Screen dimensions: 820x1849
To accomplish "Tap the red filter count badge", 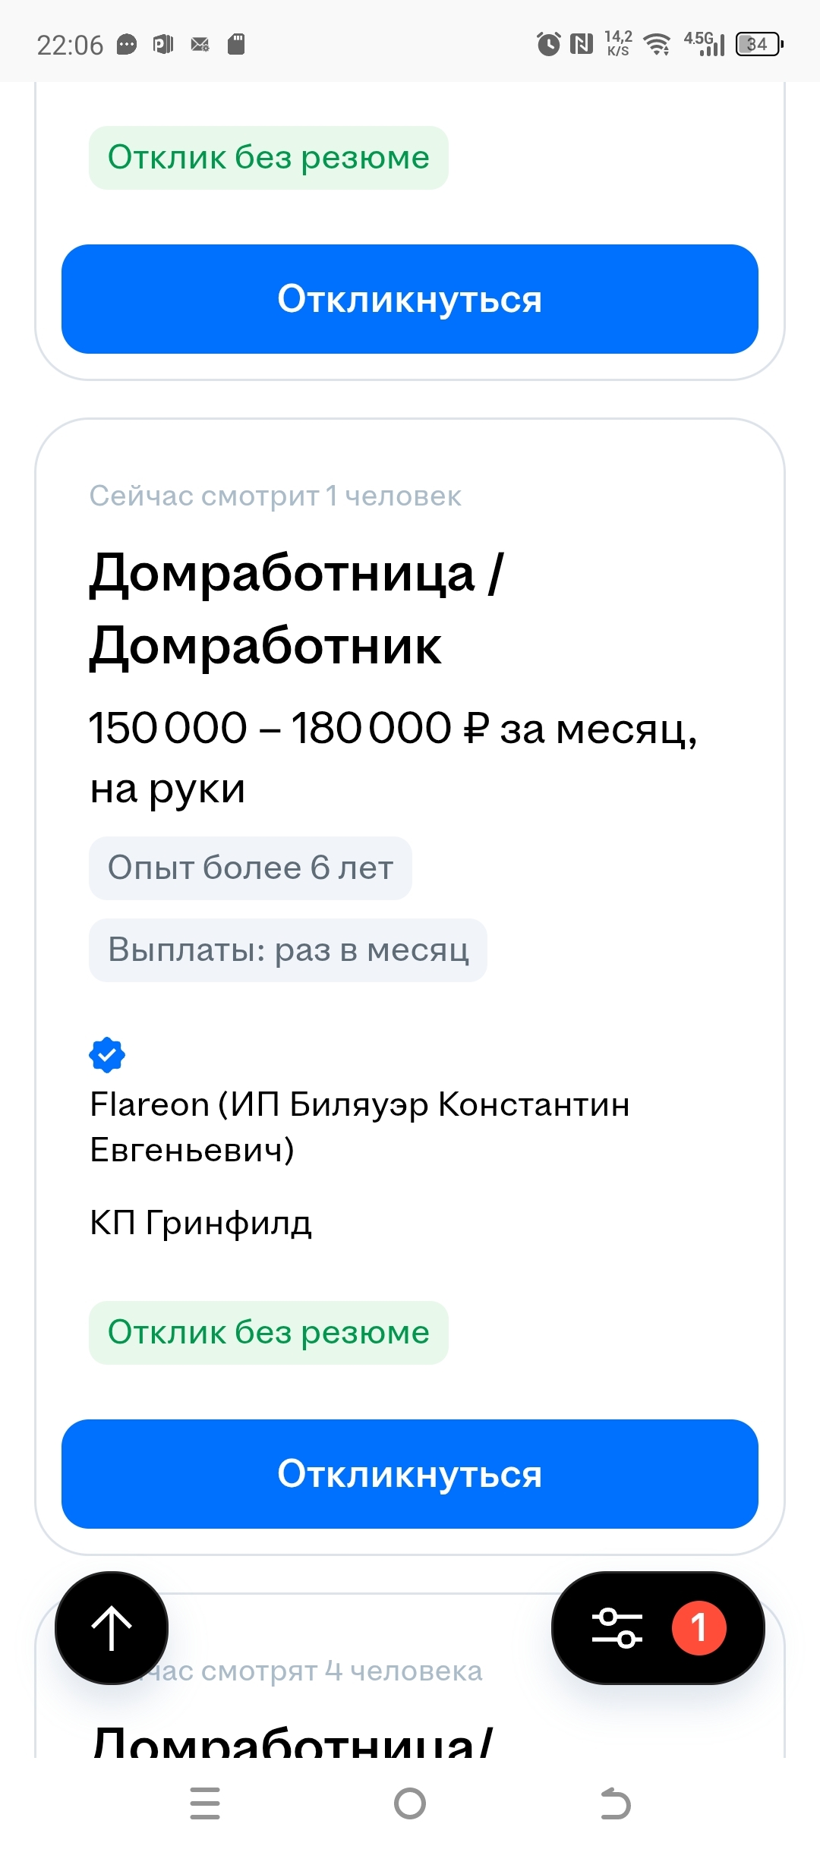I will coord(699,1627).
